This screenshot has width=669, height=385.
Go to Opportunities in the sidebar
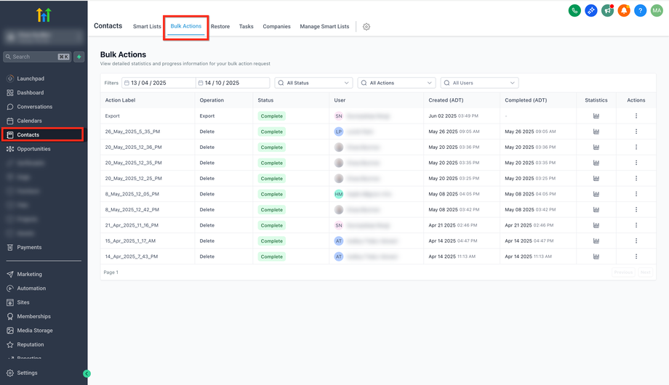coord(33,149)
